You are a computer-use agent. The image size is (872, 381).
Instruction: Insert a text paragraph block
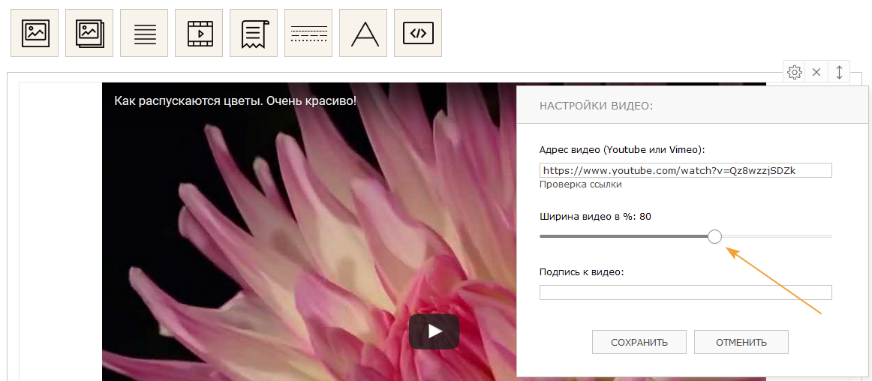pyautogui.click(x=144, y=33)
